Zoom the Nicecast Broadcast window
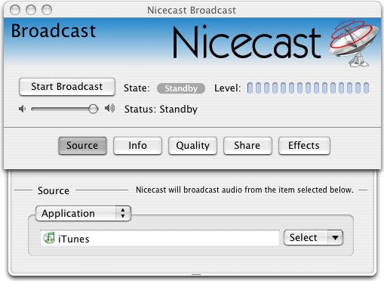Image resolution: width=384 pixels, height=281 pixels. [47, 10]
